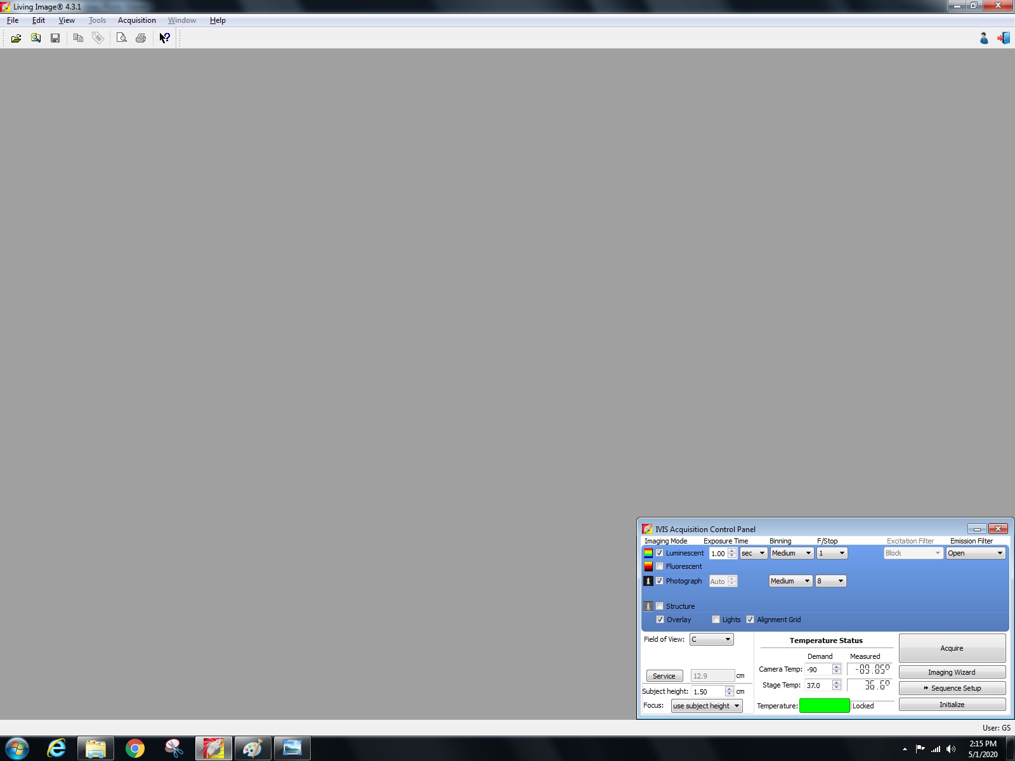Click the green Temperature status indicator
1015x761 pixels.
tap(824, 706)
